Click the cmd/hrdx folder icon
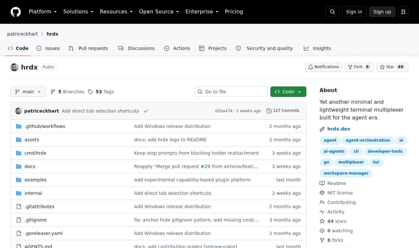Viewport: 419px width, 248px height. (19, 153)
